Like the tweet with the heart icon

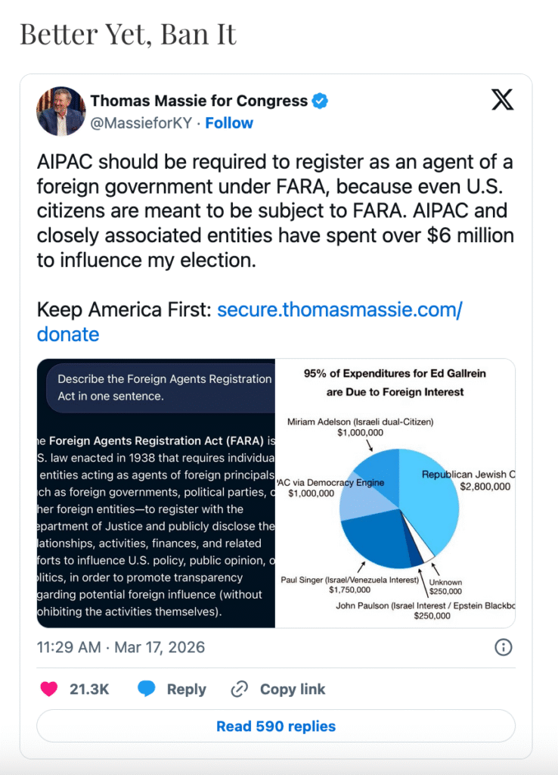pyautogui.click(x=49, y=689)
